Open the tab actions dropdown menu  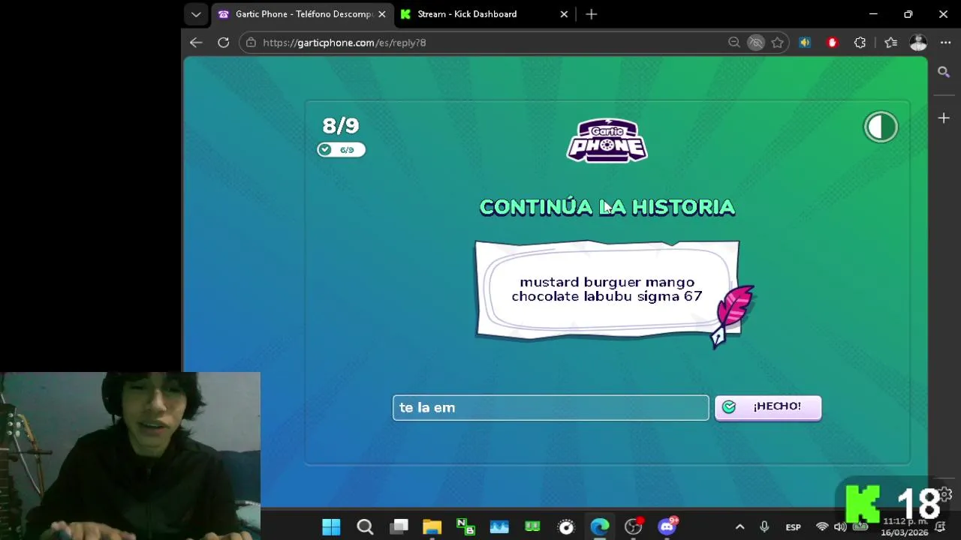tap(196, 14)
